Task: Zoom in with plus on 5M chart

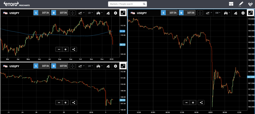Action: click(193, 102)
